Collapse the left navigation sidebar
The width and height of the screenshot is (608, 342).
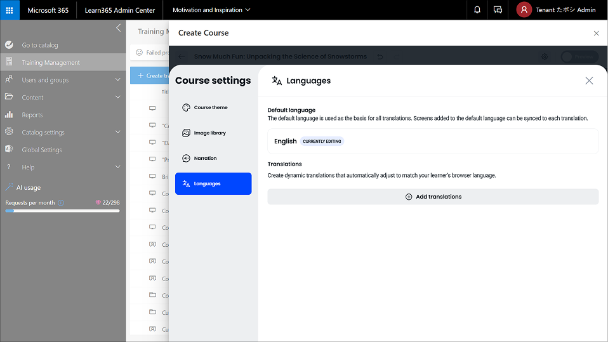pyautogui.click(x=118, y=28)
